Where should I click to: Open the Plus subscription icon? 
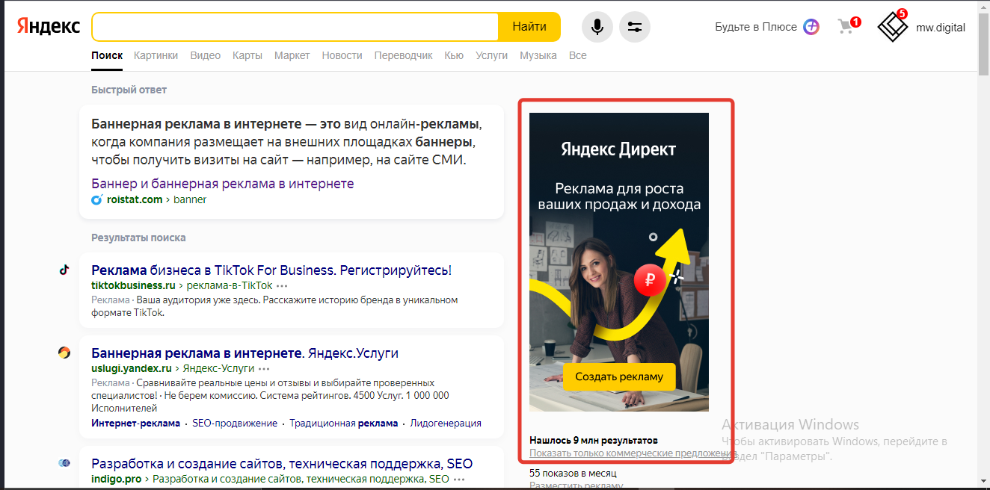click(811, 27)
